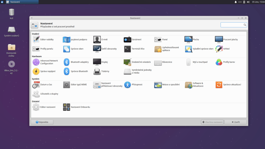This screenshot has height=149, width=265.
Task: Select the VBox_GAs_5.2.42 disc icon
Action: pyautogui.click(x=11, y=68)
